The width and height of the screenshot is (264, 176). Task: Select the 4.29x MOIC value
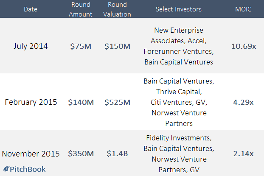click(243, 102)
